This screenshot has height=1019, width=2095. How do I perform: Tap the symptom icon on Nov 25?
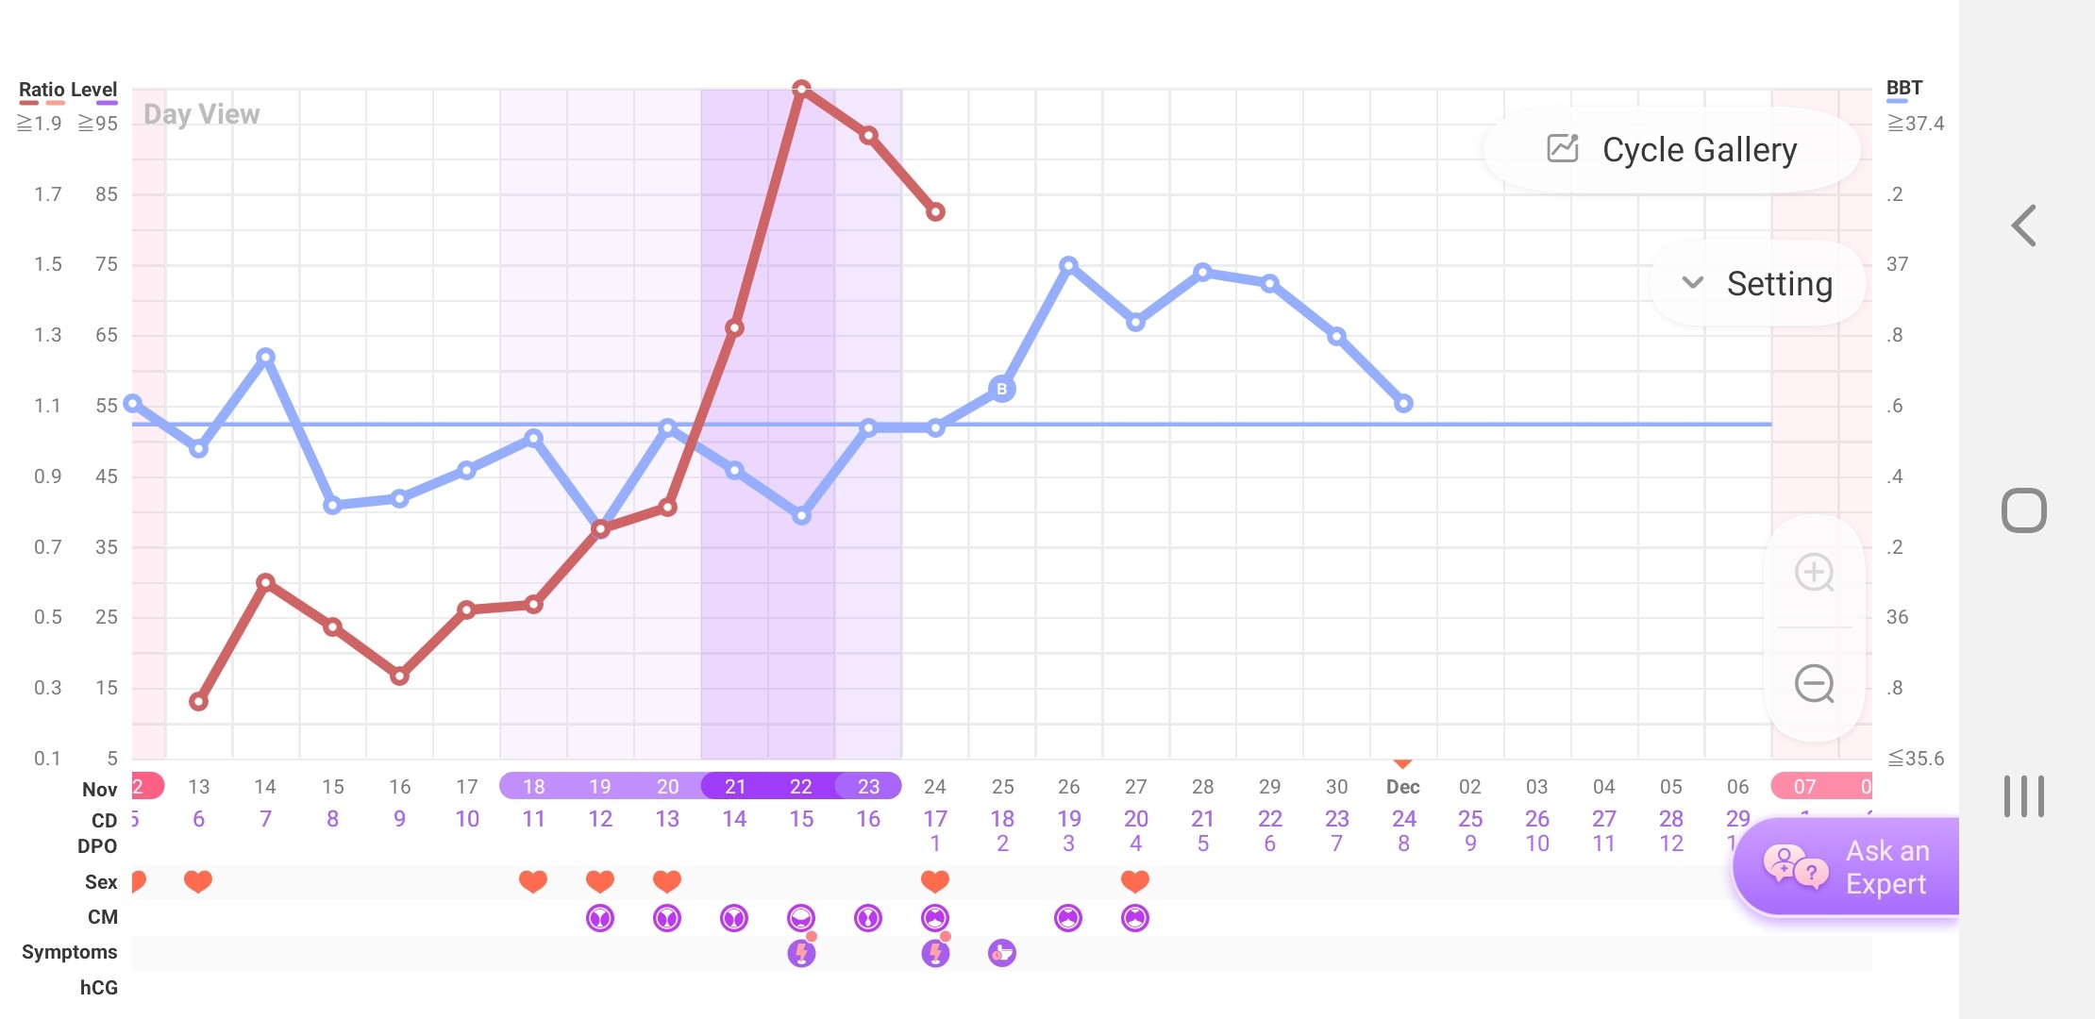(x=1001, y=953)
